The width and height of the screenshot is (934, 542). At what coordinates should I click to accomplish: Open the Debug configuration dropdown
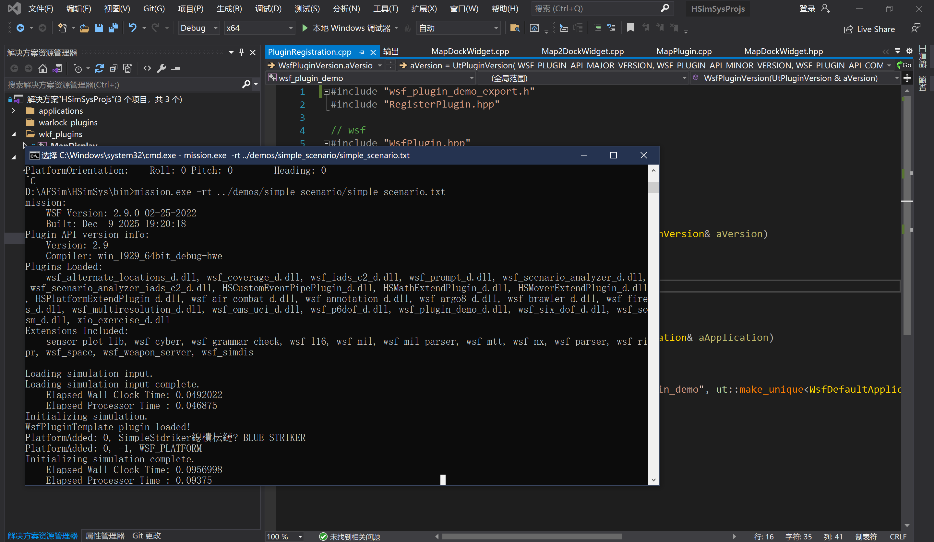click(199, 28)
